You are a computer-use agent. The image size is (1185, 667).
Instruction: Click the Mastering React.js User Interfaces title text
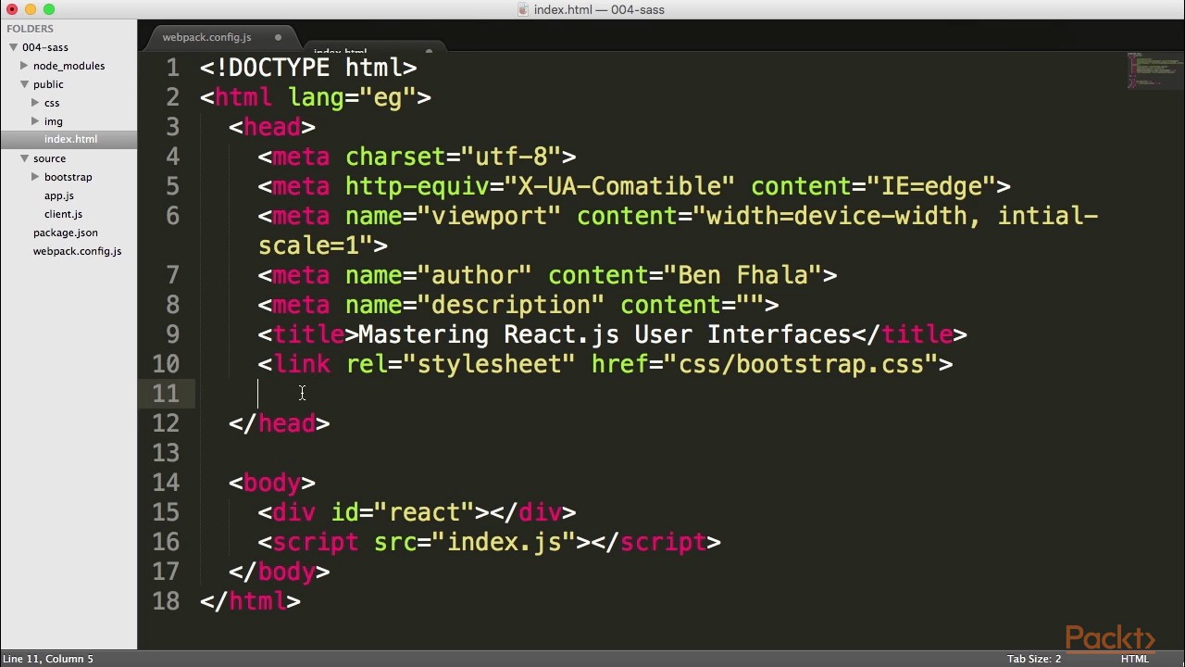click(605, 334)
